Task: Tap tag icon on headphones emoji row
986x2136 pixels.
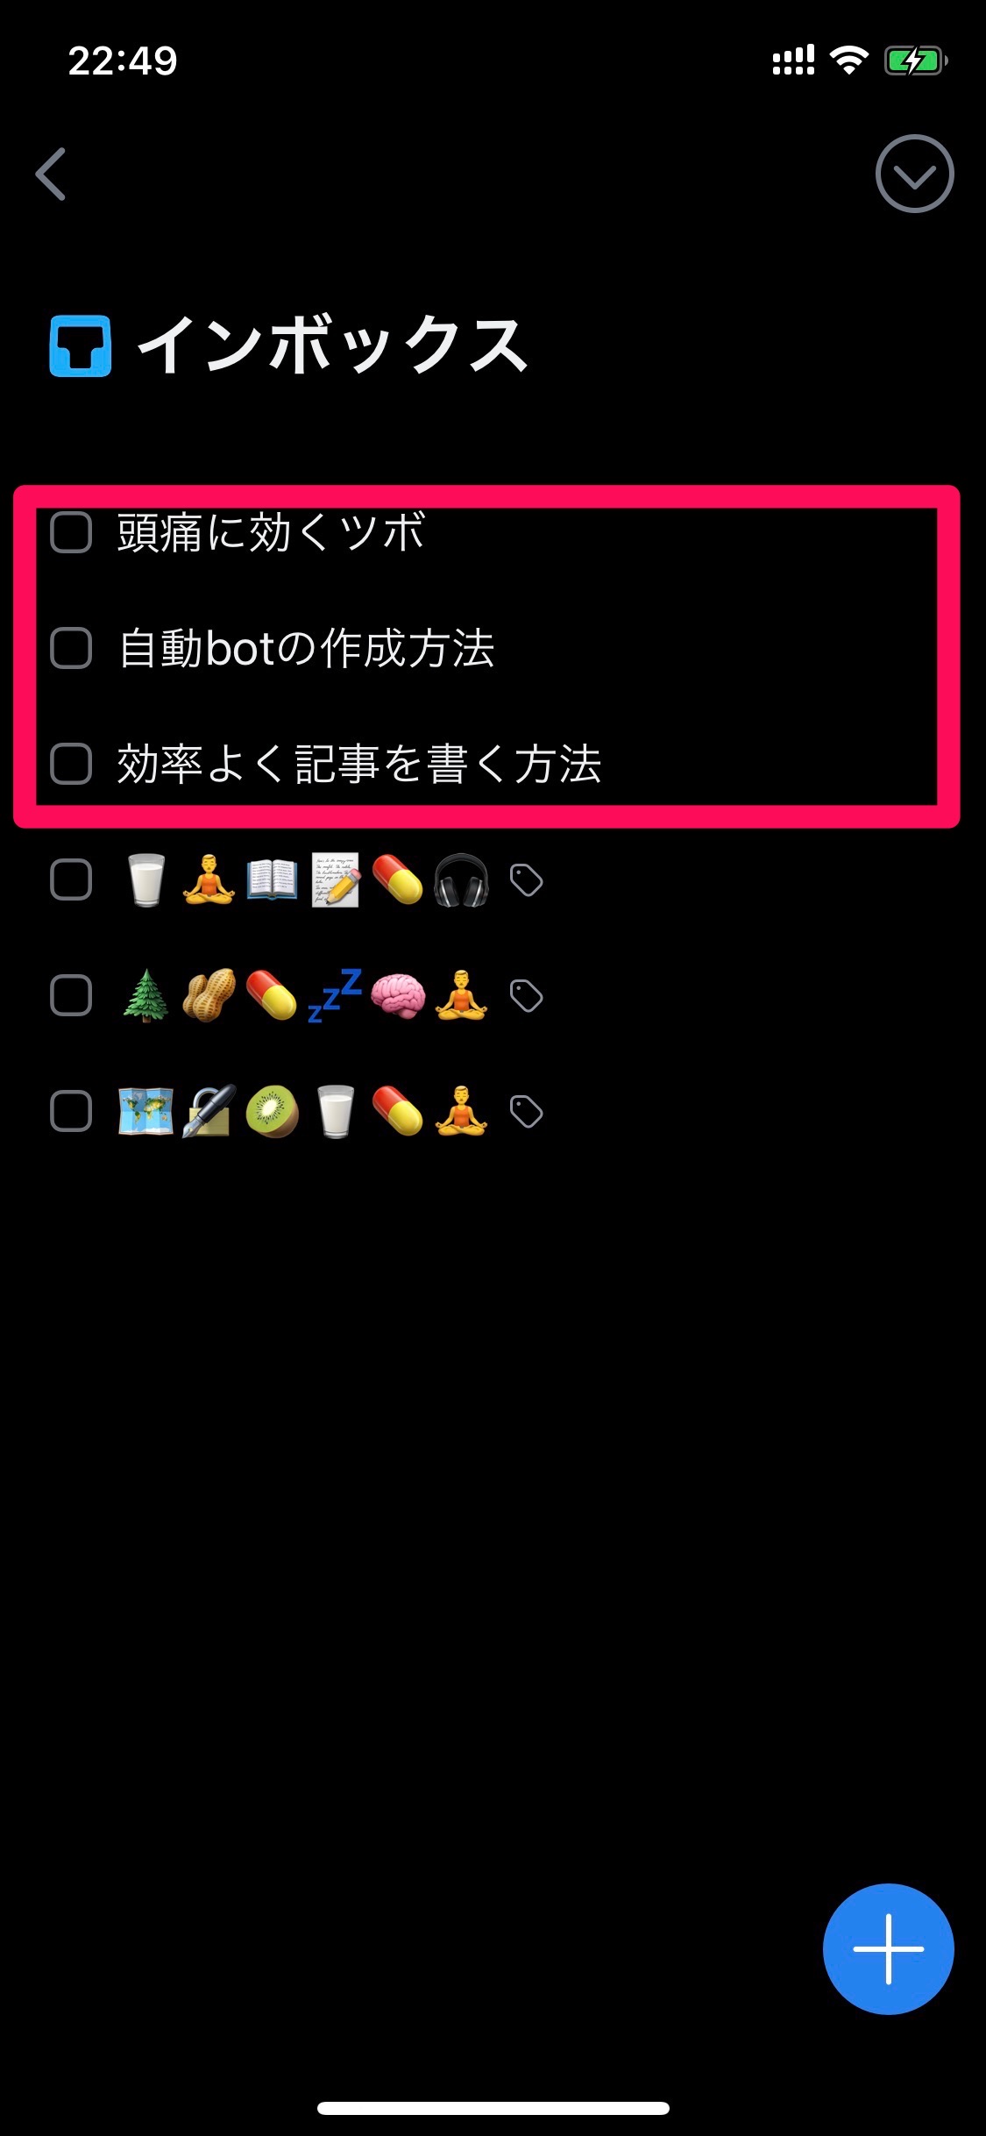Action: coord(526,880)
